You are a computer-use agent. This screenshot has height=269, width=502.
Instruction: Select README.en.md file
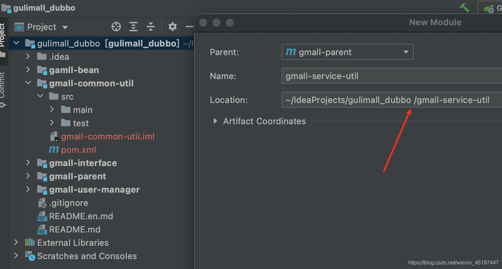tap(81, 216)
